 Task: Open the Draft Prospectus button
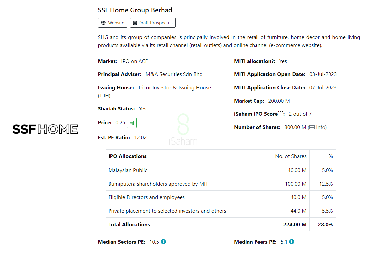[x=153, y=23]
